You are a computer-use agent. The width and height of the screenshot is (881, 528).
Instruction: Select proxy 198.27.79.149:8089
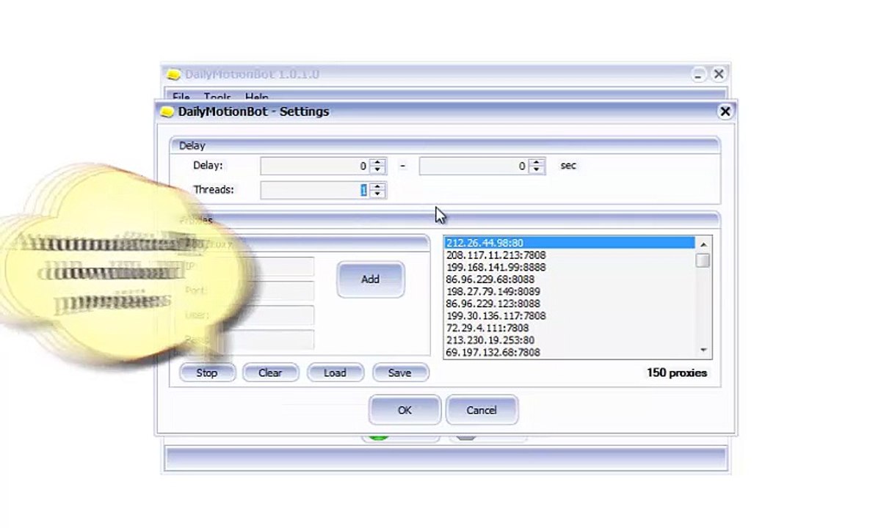pos(570,292)
